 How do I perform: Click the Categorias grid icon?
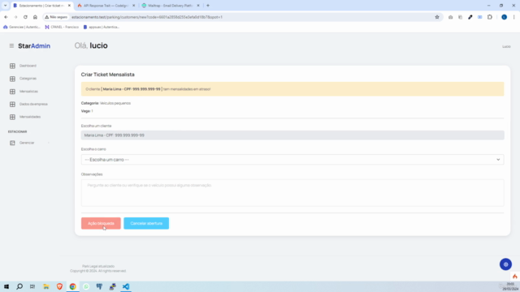point(12,79)
